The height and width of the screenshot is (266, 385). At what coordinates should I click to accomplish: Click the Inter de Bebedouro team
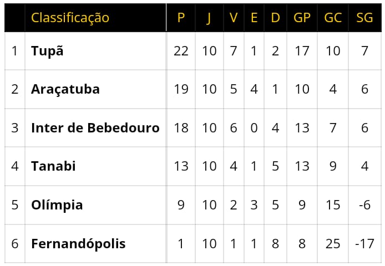[95, 128]
